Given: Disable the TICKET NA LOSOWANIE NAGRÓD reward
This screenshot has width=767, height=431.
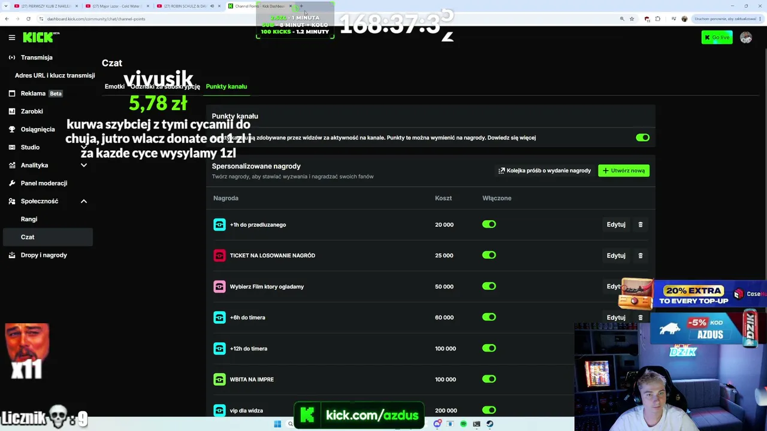Looking at the screenshot, I should pyautogui.click(x=489, y=256).
